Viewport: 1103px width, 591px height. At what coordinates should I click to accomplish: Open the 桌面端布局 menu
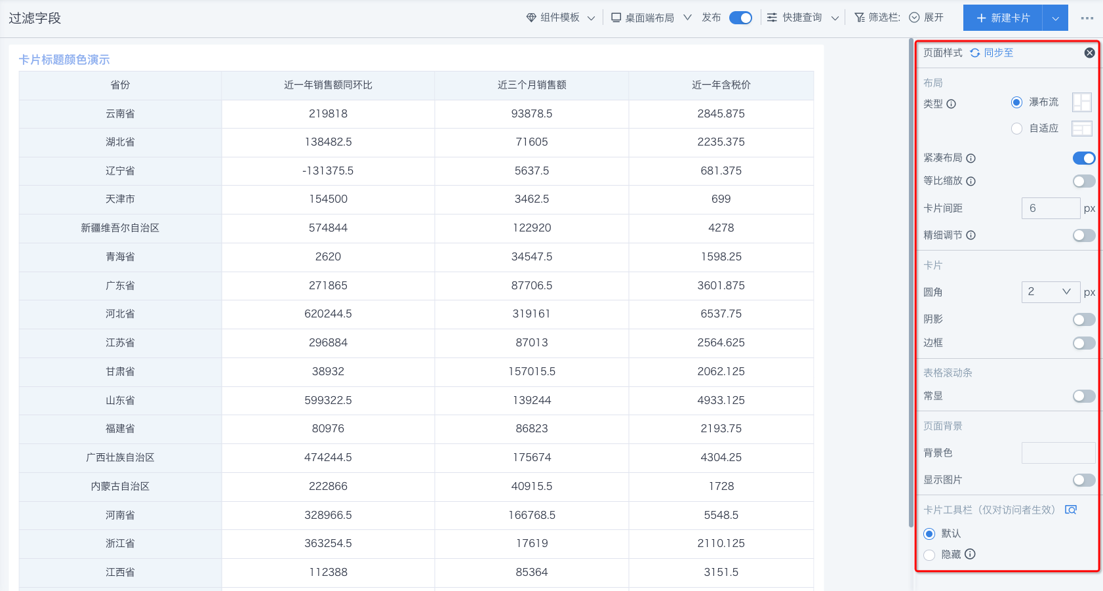[x=651, y=18]
